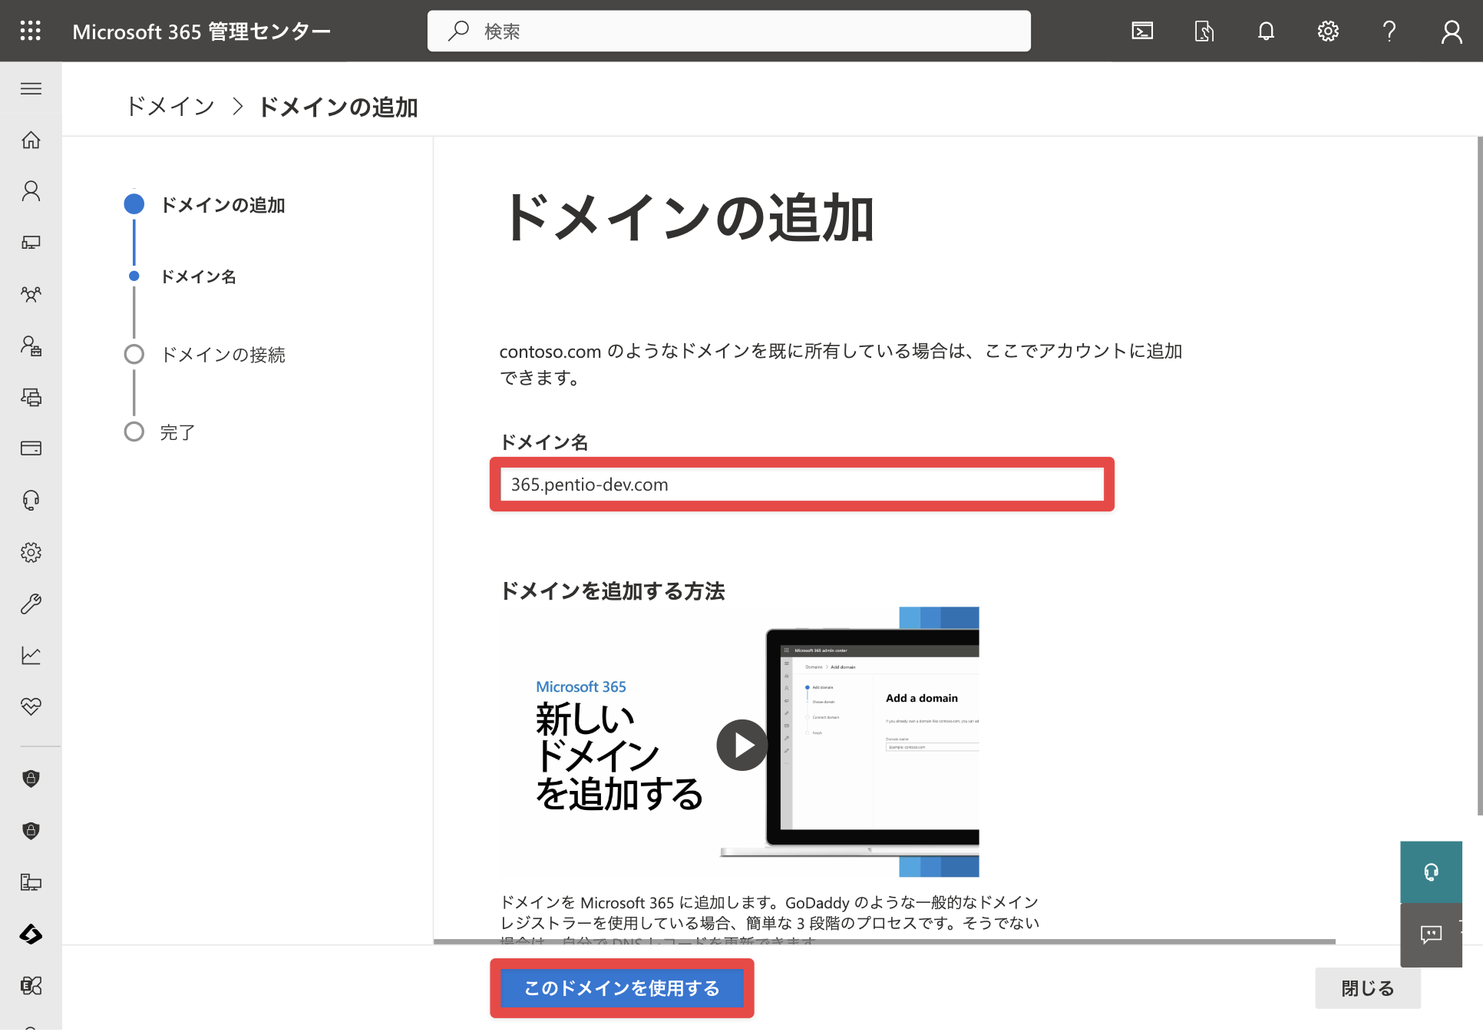The image size is (1483, 1032).
Task: Go to Home in left sidebar
Action: pyautogui.click(x=31, y=140)
